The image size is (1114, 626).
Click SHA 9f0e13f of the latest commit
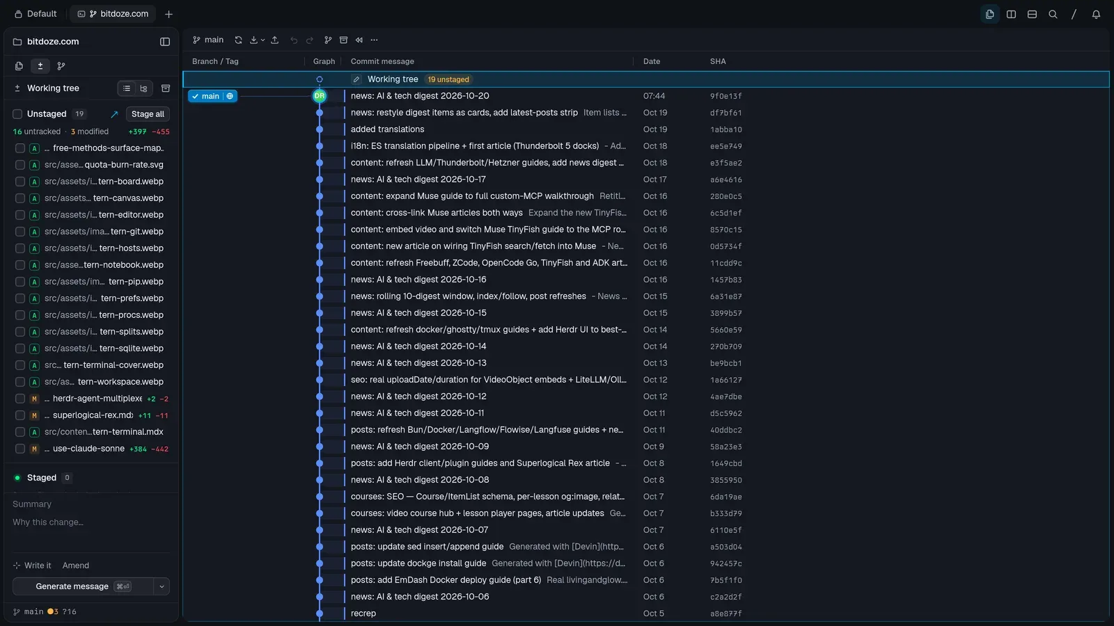click(x=725, y=96)
